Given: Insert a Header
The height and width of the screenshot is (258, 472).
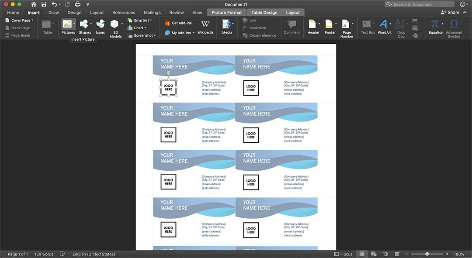Looking at the screenshot, I should pyautogui.click(x=313, y=27).
